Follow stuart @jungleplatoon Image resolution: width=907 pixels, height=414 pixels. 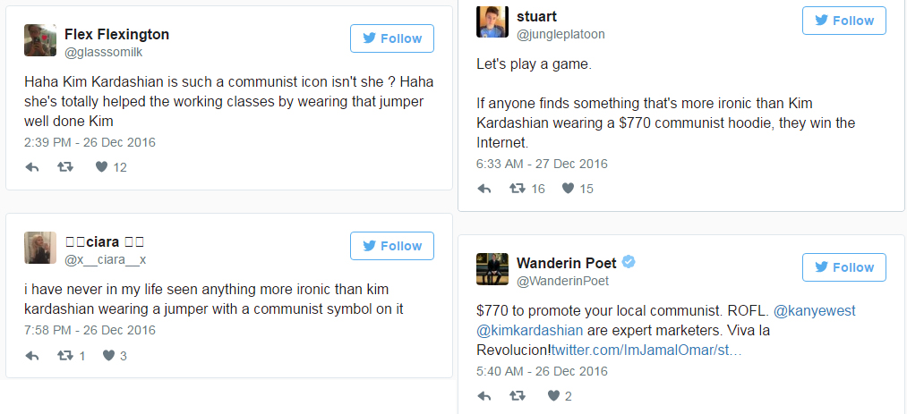pyautogui.click(x=843, y=21)
